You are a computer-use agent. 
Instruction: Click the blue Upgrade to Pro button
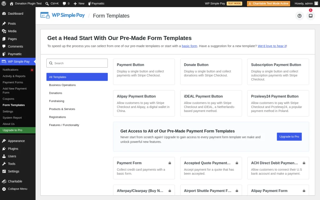coord(289,137)
